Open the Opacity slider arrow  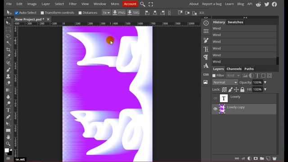tap(265, 82)
